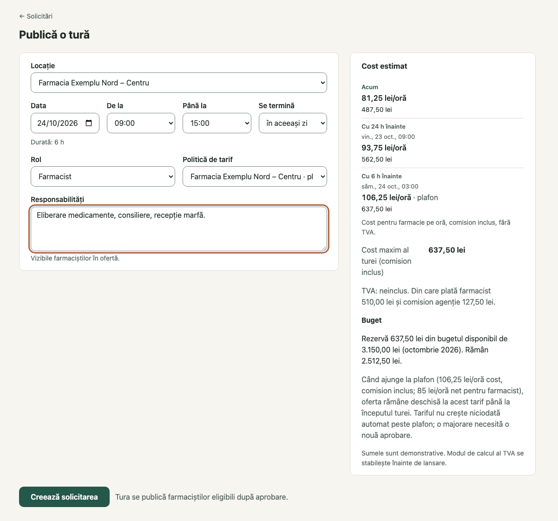
Task: Click the Durată: 6 h label
Action: (x=47, y=142)
